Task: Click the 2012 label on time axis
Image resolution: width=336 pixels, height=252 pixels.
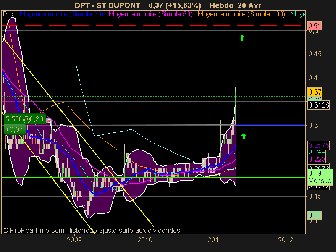Action: pyautogui.click(x=286, y=240)
